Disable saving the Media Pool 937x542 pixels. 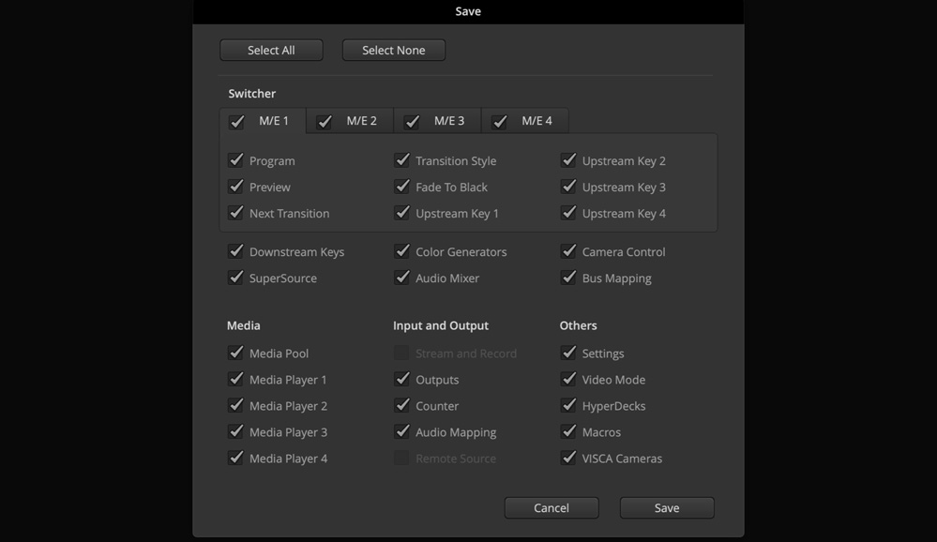tap(235, 354)
